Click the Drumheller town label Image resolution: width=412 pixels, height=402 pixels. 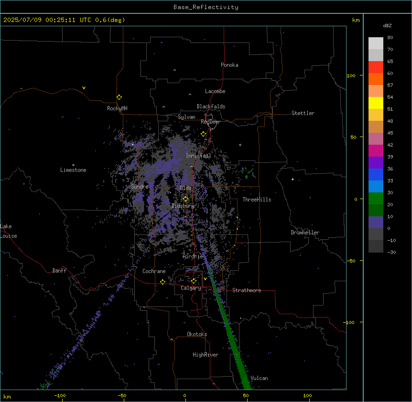coord(305,233)
